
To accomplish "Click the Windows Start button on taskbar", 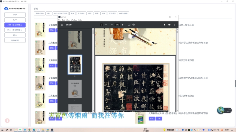I will point(2,130).
